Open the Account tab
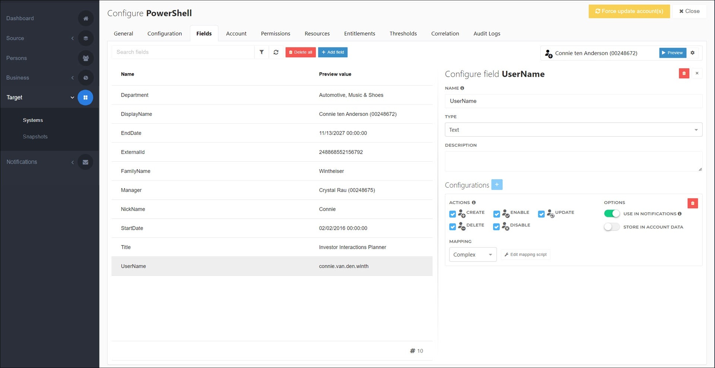 [x=236, y=34]
